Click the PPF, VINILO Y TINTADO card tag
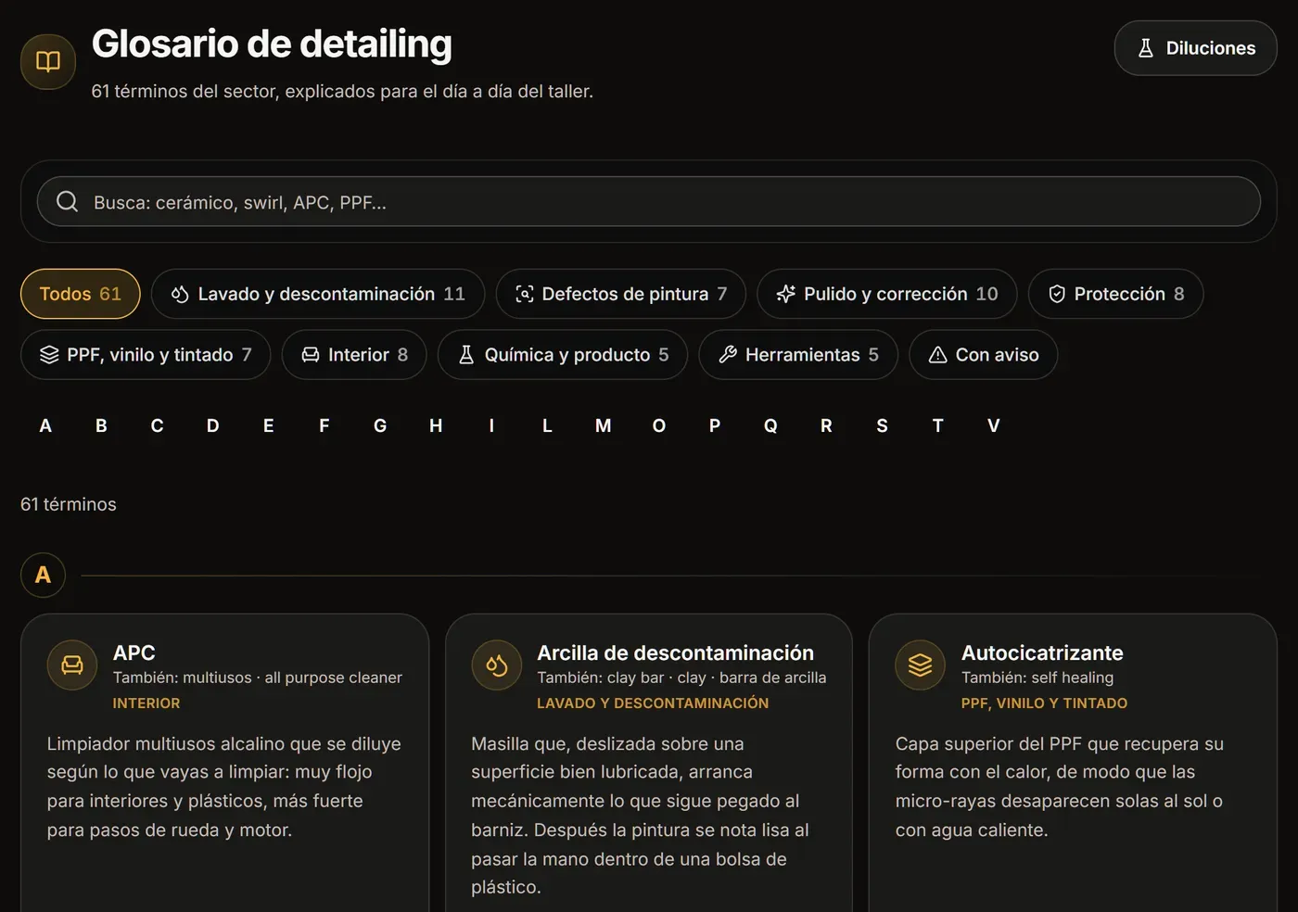The height and width of the screenshot is (912, 1298). (x=1044, y=703)
